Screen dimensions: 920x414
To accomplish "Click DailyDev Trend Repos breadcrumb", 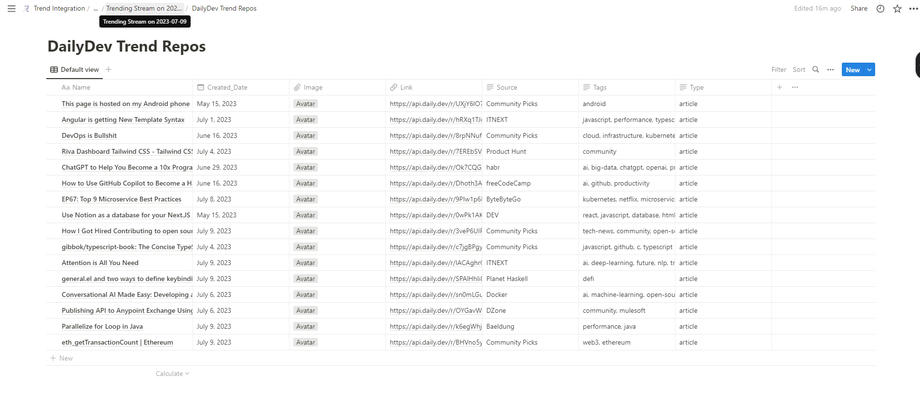I will click(x=224, y=9).
